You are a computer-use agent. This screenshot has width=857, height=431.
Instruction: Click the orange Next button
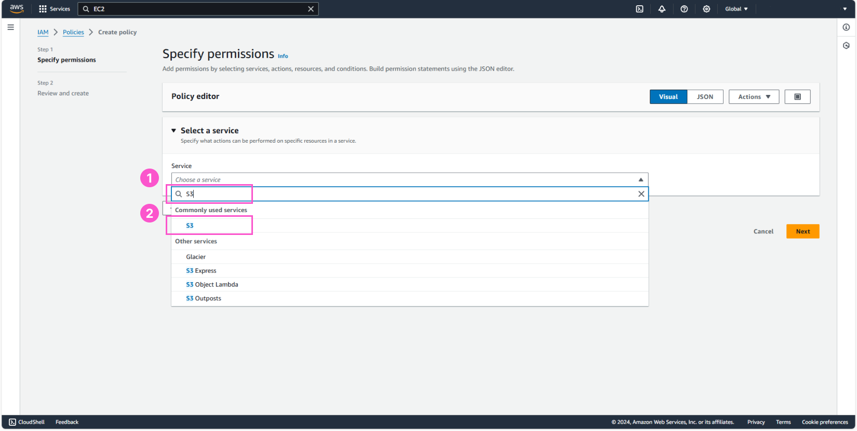tap(802, 231)
